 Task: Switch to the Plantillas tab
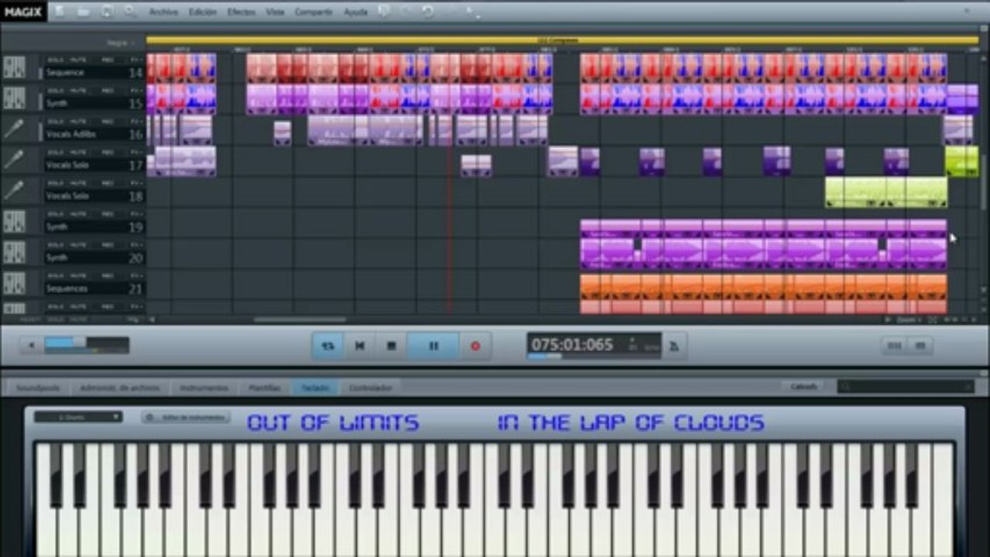coord(264,387)
